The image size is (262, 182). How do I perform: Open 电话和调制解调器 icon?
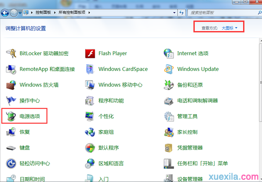pyautogui.click(x=169, y=101)
